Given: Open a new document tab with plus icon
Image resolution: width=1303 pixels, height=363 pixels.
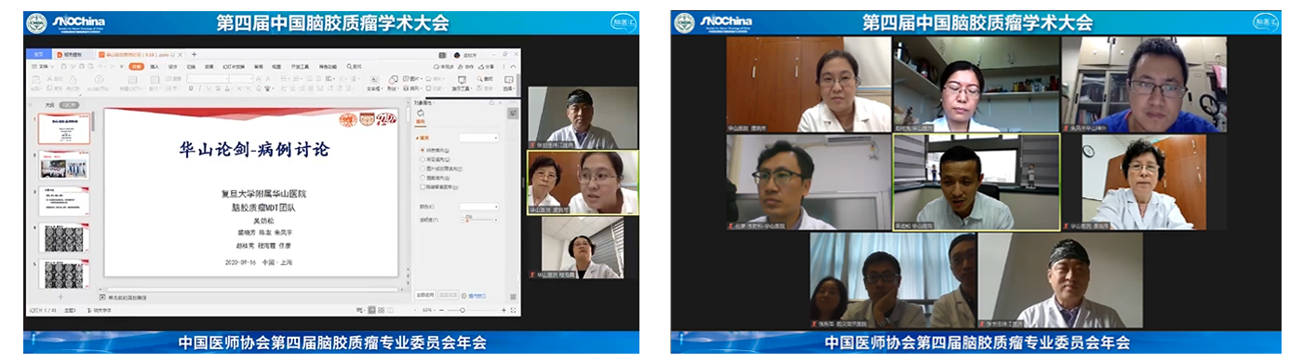Looking at the screenshot, I should pos(194,55).
